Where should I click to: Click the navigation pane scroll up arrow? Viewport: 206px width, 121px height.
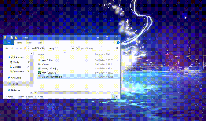point(32,54)
